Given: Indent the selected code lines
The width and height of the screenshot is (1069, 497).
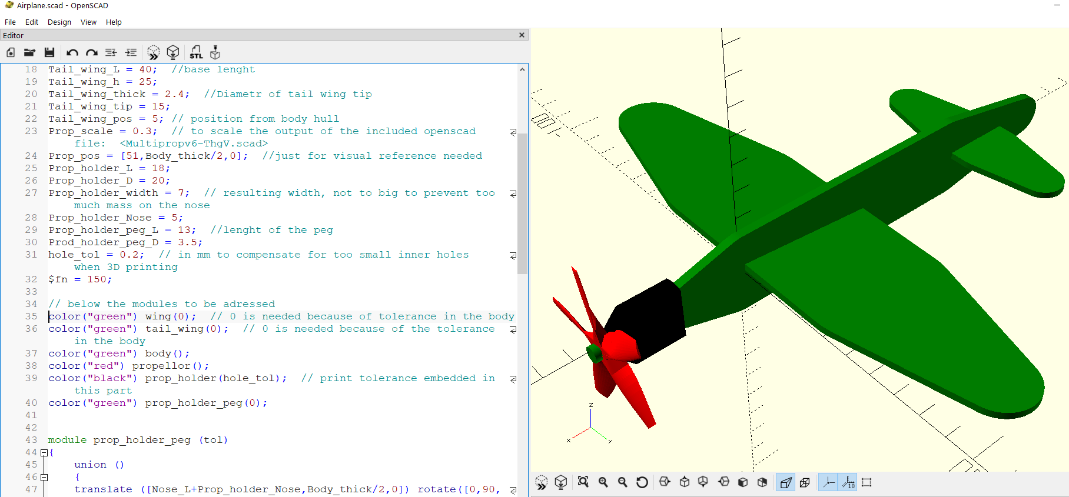Looking at the screenshot, I should tap(131, 52).
